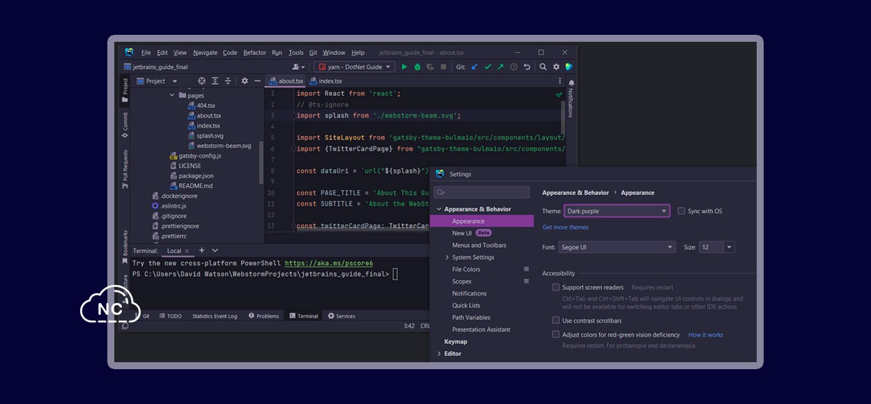
Task: Open the Font dropdown showing Segoe UI
Action: click(x=617, y=247)
